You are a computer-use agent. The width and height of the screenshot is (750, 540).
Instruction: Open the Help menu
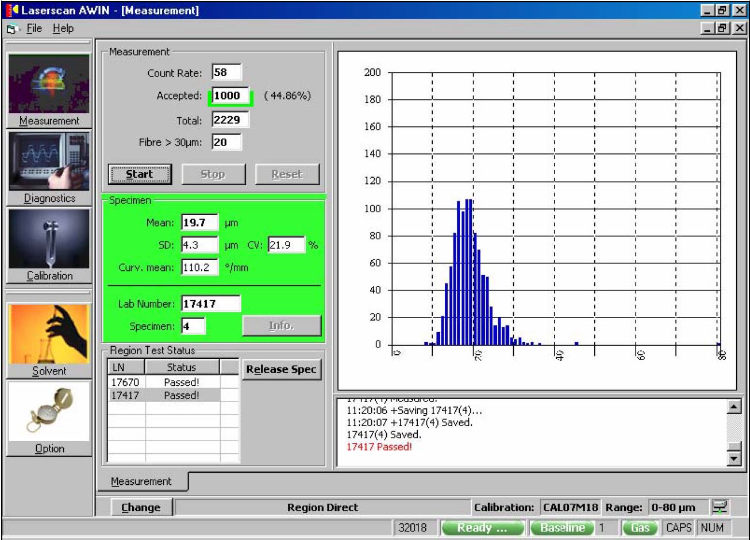(x=63, y=29)
